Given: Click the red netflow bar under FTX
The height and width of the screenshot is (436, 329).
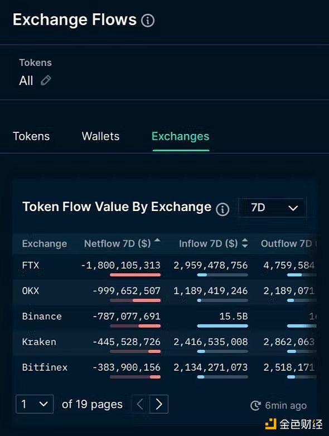Looking at the screenshot, I should click(x=135, y=275).
